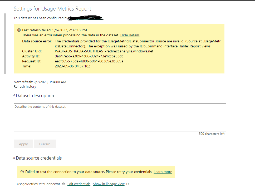Click the Next refresh: 9/7/2023 text
This screenshot has height=188, width=255.
[x=40, y=82]
